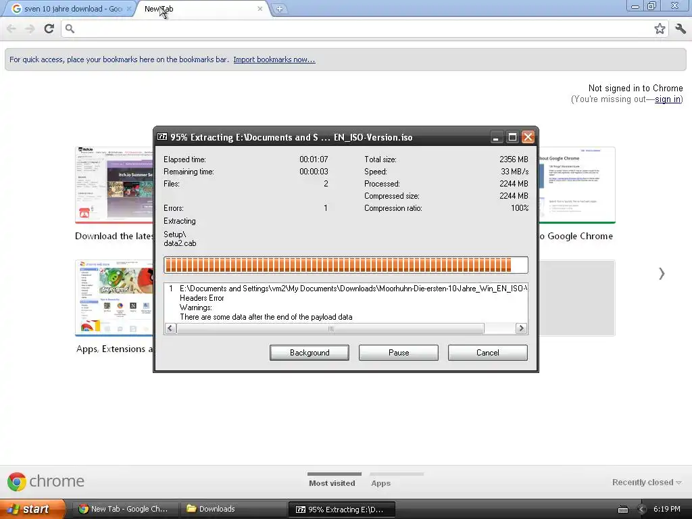
Task: Cancel the extraction
Action: [x=488, y=353]
